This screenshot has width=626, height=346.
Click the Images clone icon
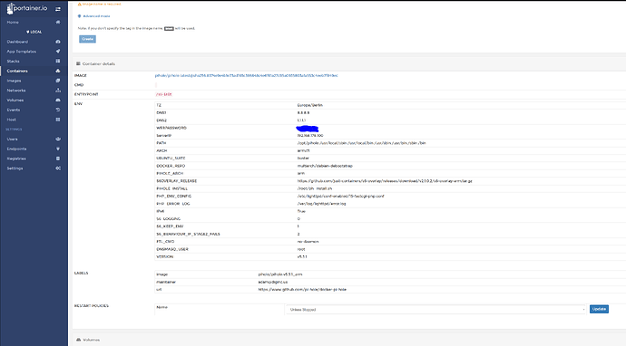click(x=58, y=81)
